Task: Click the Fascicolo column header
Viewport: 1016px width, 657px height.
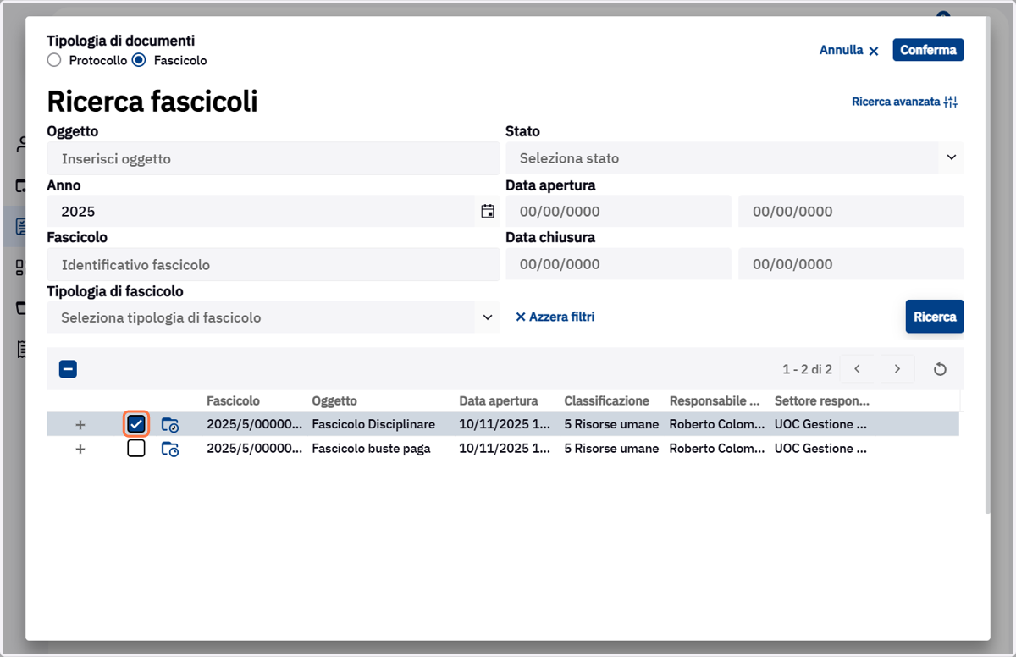Action: pos(233,401)
